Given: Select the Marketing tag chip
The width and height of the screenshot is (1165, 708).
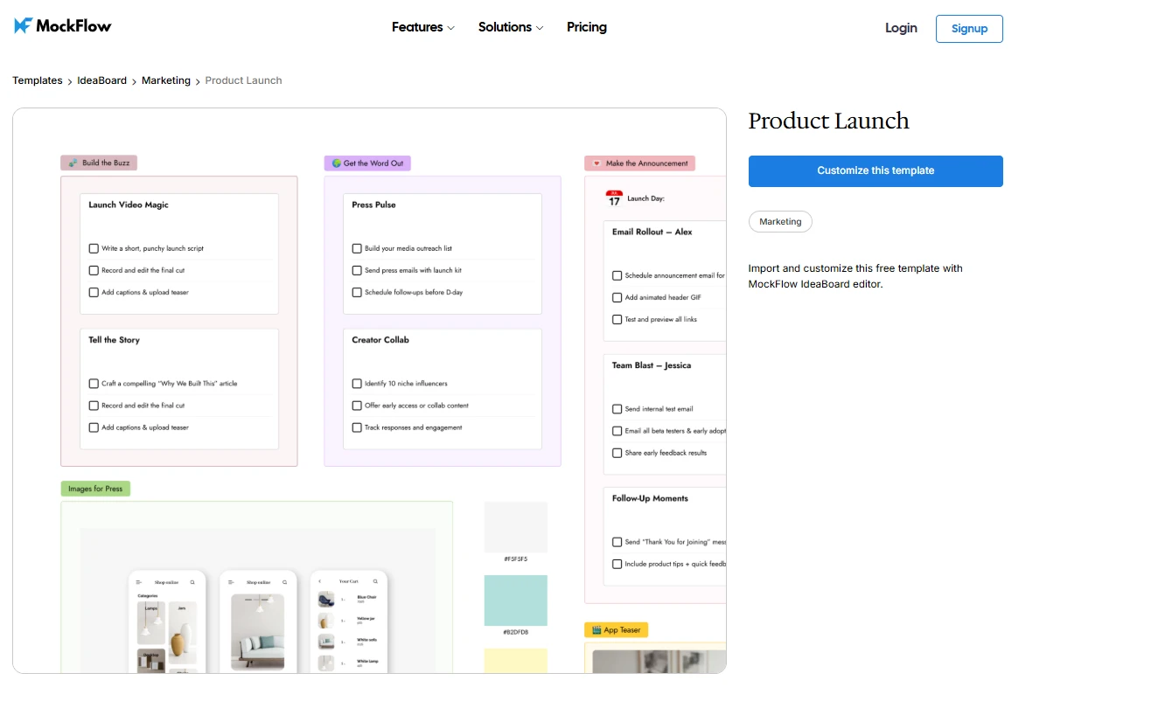Looking at the screenshot, I should [780, 222].
